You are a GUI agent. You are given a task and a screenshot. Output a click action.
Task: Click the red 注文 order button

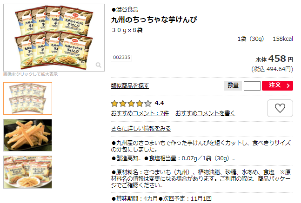click(277, 85)
